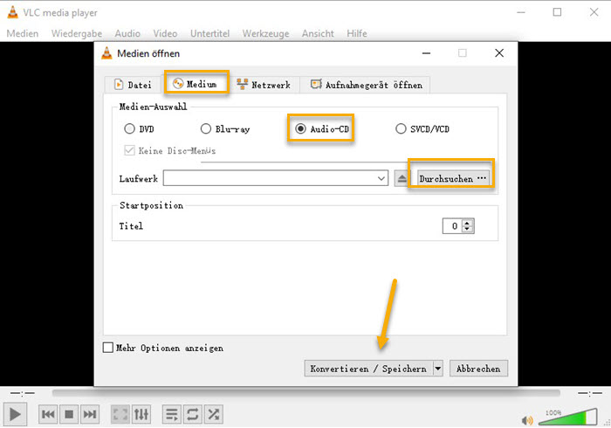
Task: Select the Audio-CD radio button
Action: 300,128
